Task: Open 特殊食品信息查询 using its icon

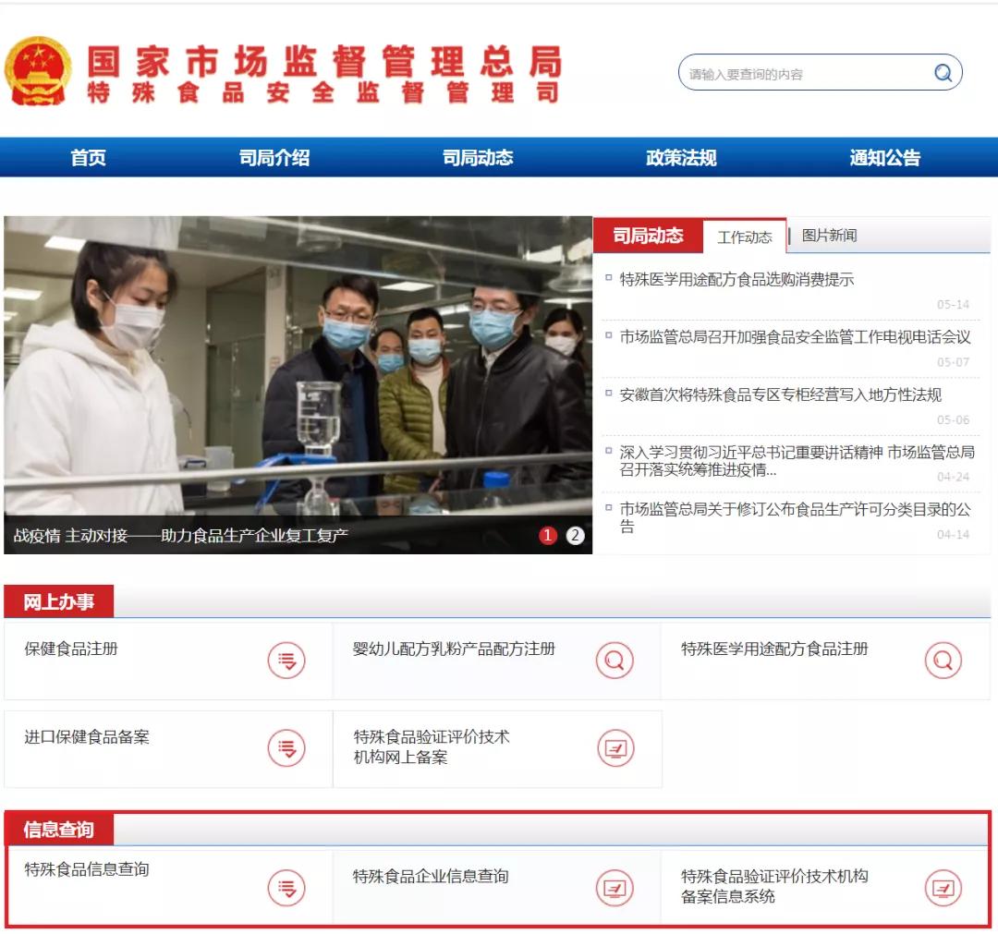Action: pyautogui.click(x=287, y=887)
